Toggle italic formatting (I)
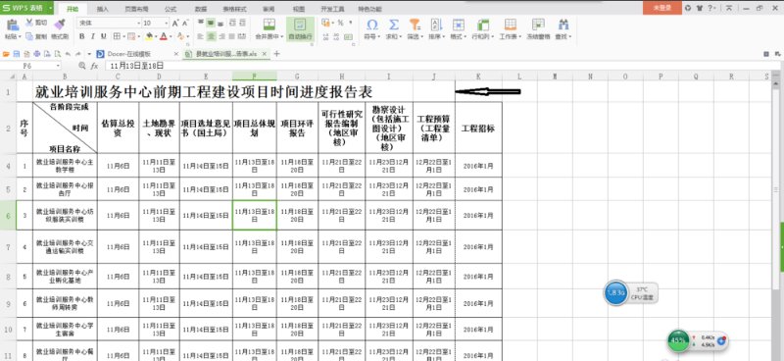 click(93, 36)
